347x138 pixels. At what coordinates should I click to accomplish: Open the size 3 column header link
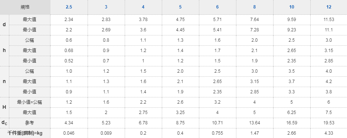(x=106, y=7)
